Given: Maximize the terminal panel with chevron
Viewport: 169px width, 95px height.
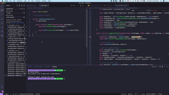Looking at the screenshot, I should click(165, 67).
